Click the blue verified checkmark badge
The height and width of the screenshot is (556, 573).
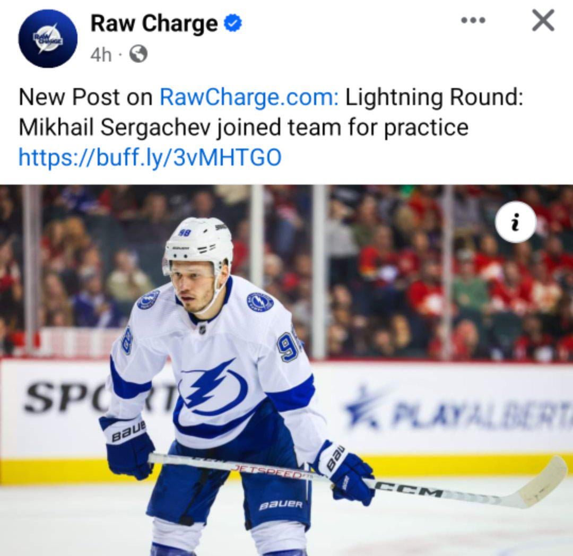[233, 24]
